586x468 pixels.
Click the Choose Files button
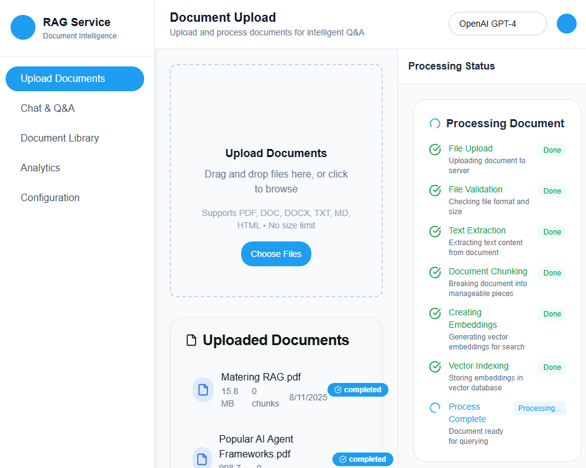pos(276,254)
